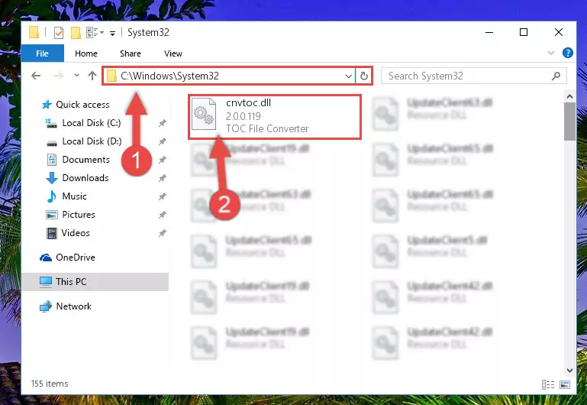Image resolution: width=587 pixels, height=405 pixels.
Task: Click the search magnifier icon
Action: tap(556, 76)
